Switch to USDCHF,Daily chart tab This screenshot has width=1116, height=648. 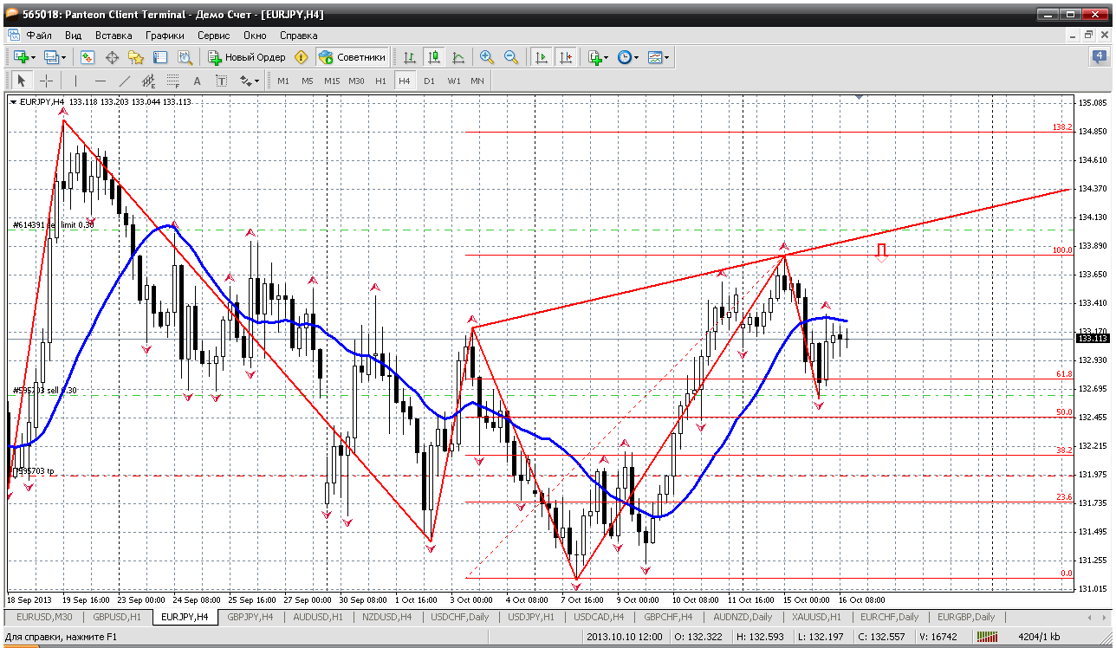point(459,617)
